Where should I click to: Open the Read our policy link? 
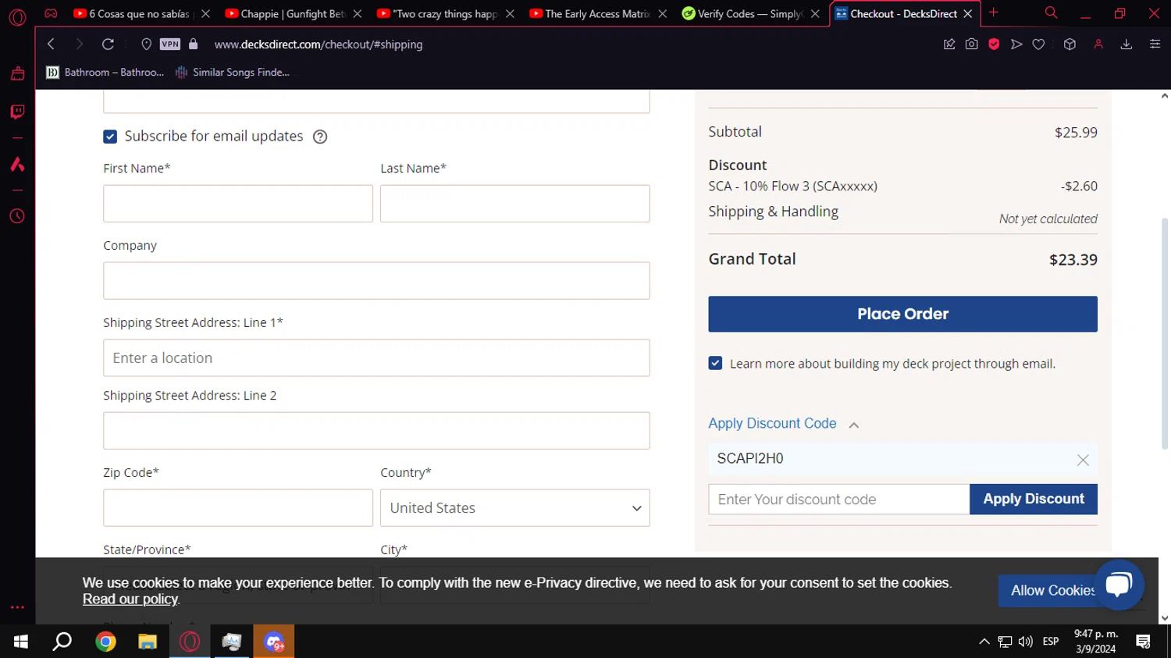[x=130, y=599]
